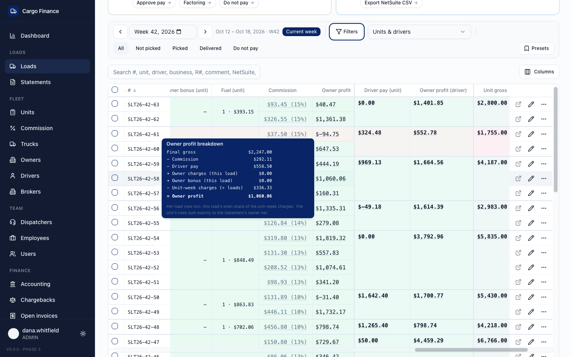Open the Columns chooser
Screen dimensions: 572x357
539,72
